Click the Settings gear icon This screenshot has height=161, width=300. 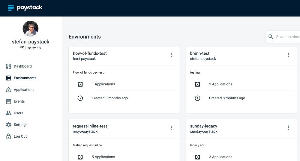click(8, 125)
